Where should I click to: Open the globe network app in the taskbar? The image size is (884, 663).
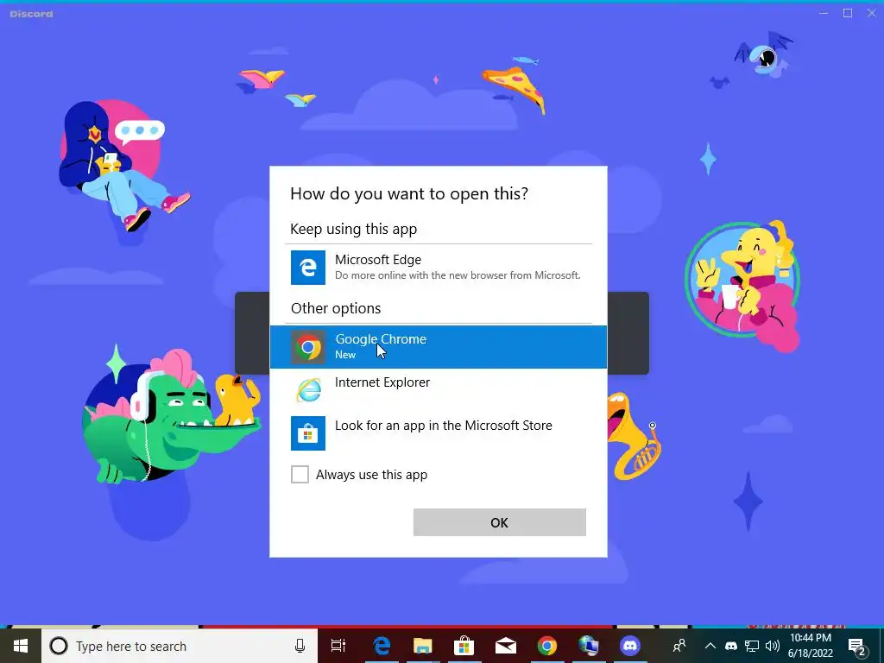pos(589,646)
